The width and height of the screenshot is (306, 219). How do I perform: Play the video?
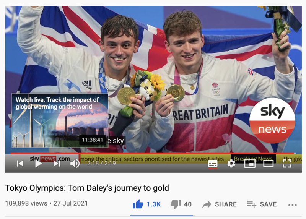click(x=39, y=164)
